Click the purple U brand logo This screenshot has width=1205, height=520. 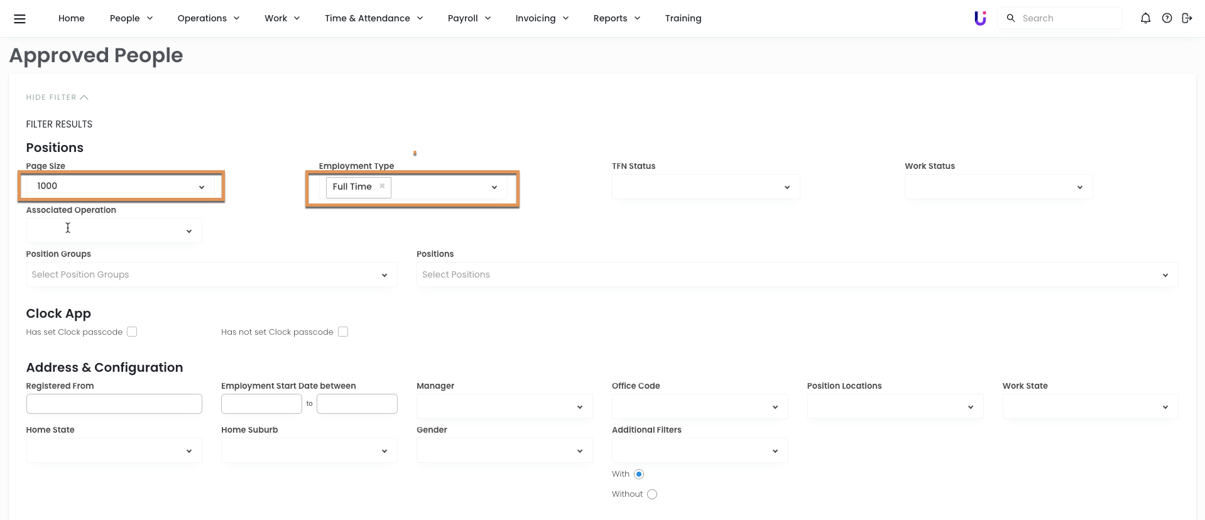980,18
